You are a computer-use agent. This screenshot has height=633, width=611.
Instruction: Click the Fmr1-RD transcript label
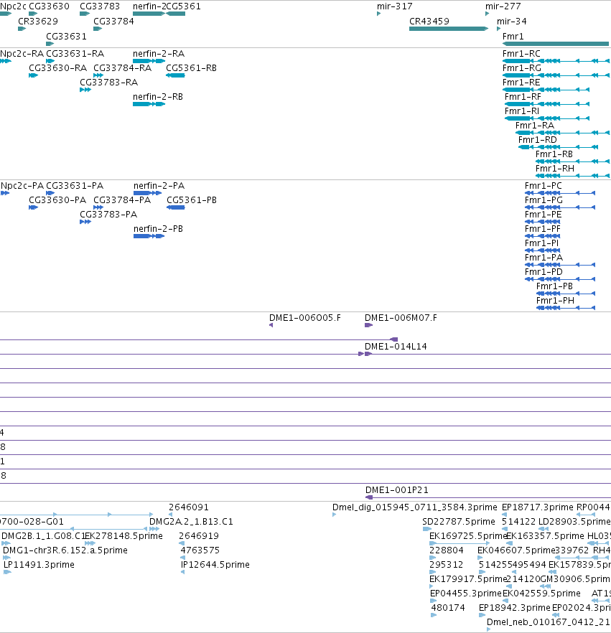(x=538, y=140)
